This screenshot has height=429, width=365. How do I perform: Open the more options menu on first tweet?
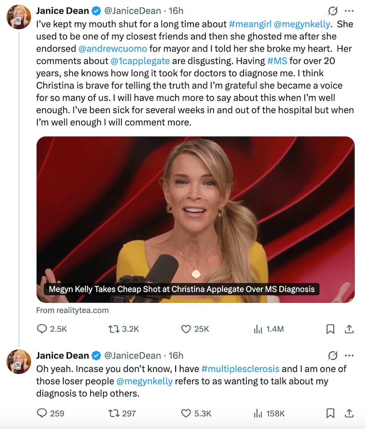[x=349, y=11]
